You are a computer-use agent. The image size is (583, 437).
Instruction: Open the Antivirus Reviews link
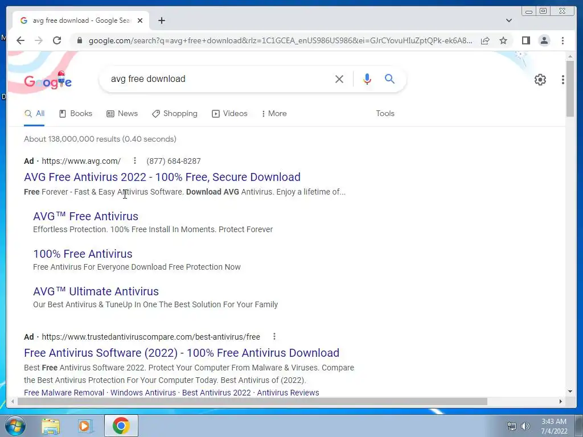point(288,393)
